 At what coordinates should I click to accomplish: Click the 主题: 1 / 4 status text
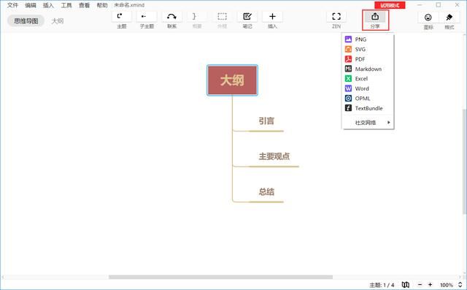click(382, 285)
